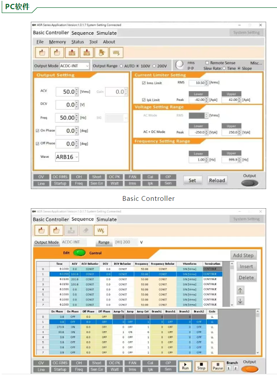Open the Memory menu
The width and height of the screenshot is (277, 376).
pyautogui.click(x=57, y=42)
